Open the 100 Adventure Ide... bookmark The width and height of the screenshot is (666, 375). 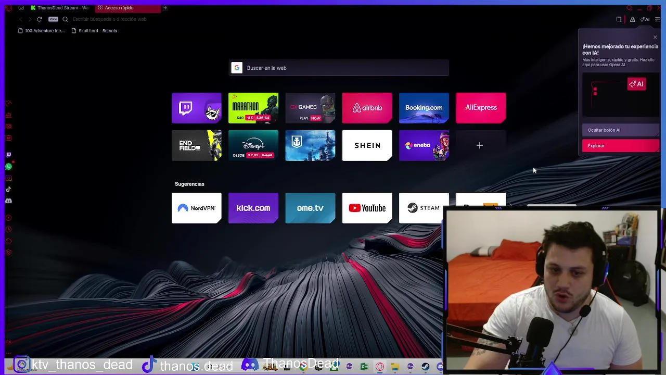click(x=42, y=31)
